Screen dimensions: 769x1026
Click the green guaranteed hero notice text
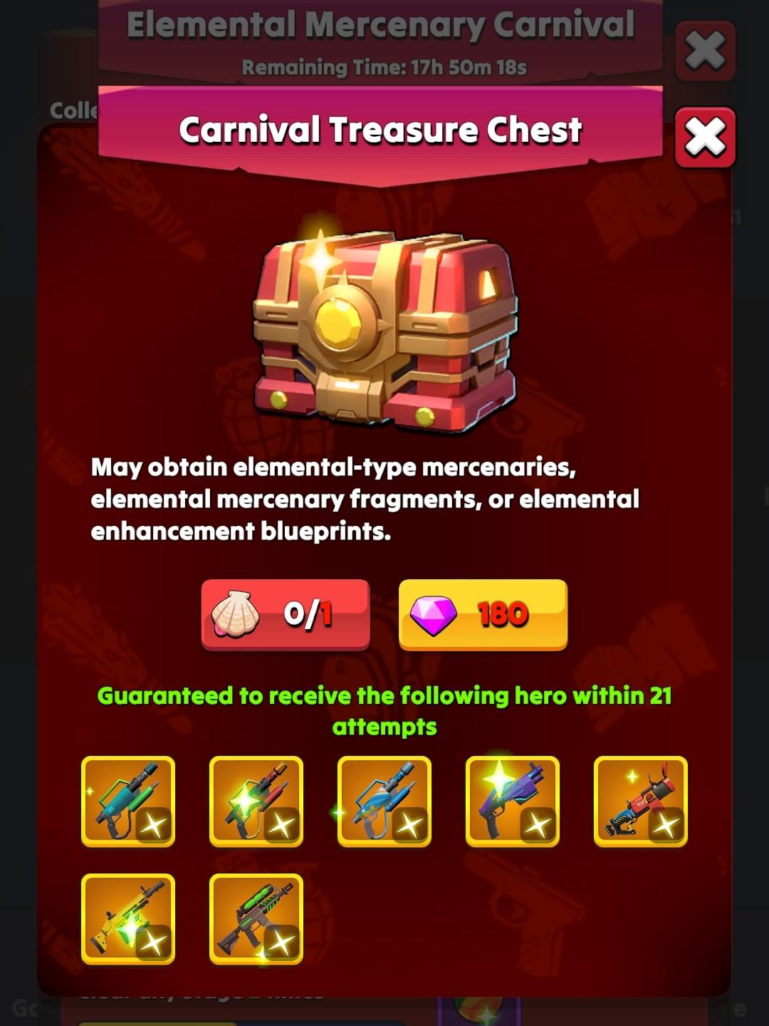384,711
